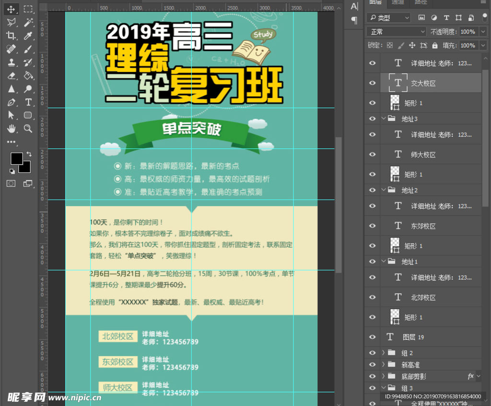
Task: Open the Paragraph panel icon
Action: click(353, 20)
